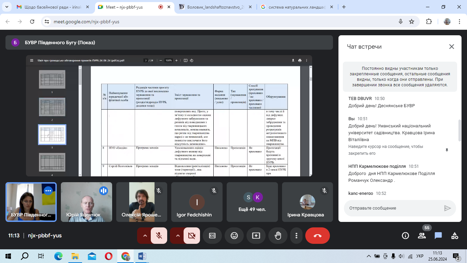Open Task View on taskbar
Image resolution: width=467 pixels, height=263 pixels.
pyautogui.click(x=41, y=256)
